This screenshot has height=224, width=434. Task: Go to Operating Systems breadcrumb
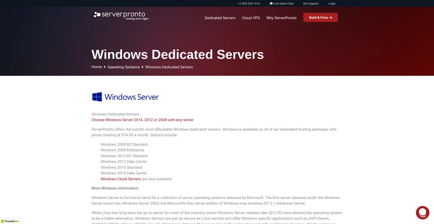(x=123, y=67)
